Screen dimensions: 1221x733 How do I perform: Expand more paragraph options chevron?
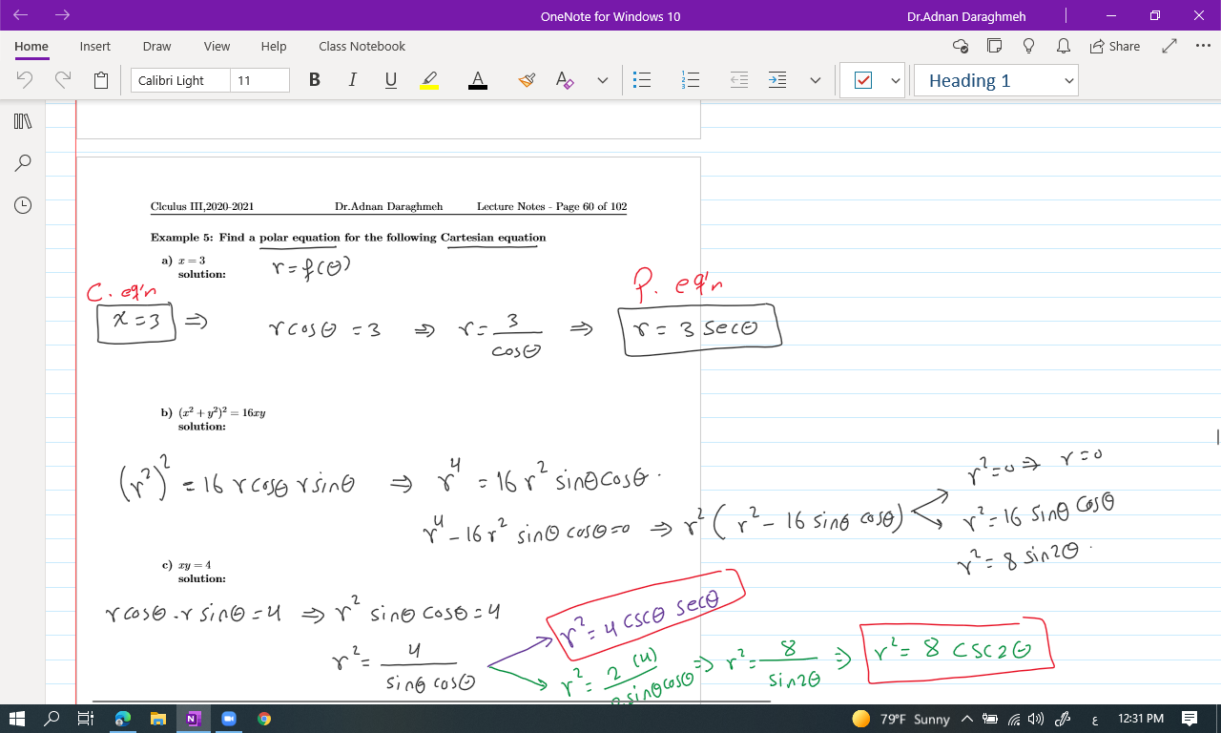tap(815, 81)
